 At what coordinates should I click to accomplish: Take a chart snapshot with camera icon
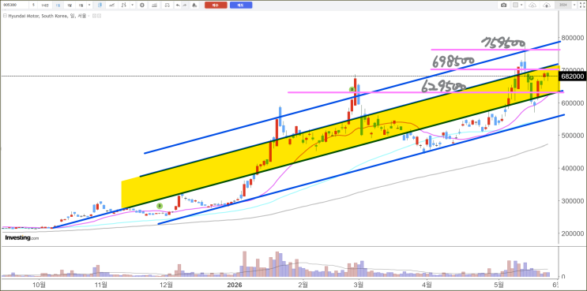(503, 5)
